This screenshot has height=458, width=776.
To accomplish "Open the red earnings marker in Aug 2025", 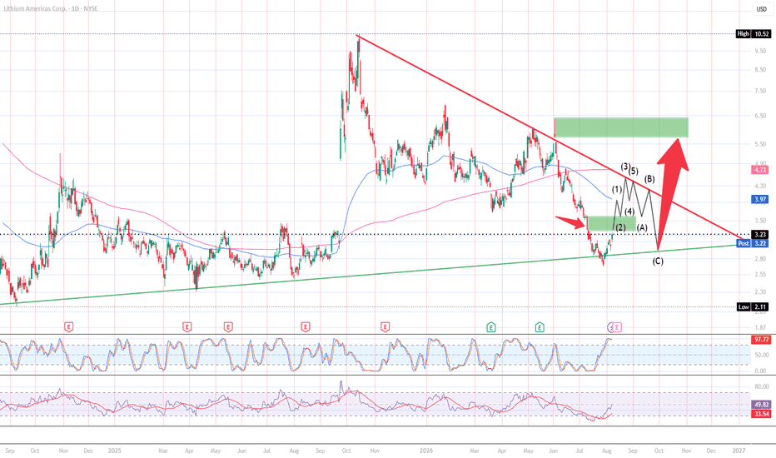I will click(x=306, y=326).
